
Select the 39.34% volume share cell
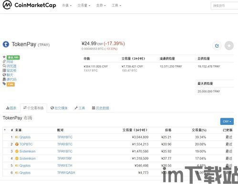[x=200, y=137]
